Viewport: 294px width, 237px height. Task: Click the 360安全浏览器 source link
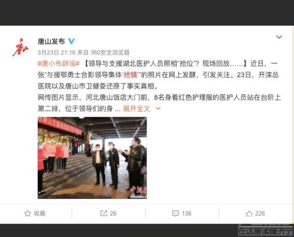pos(110,52)
